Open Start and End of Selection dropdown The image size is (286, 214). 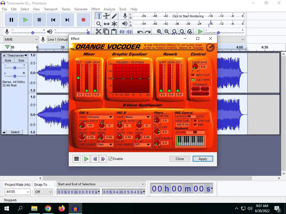(101, 184)
